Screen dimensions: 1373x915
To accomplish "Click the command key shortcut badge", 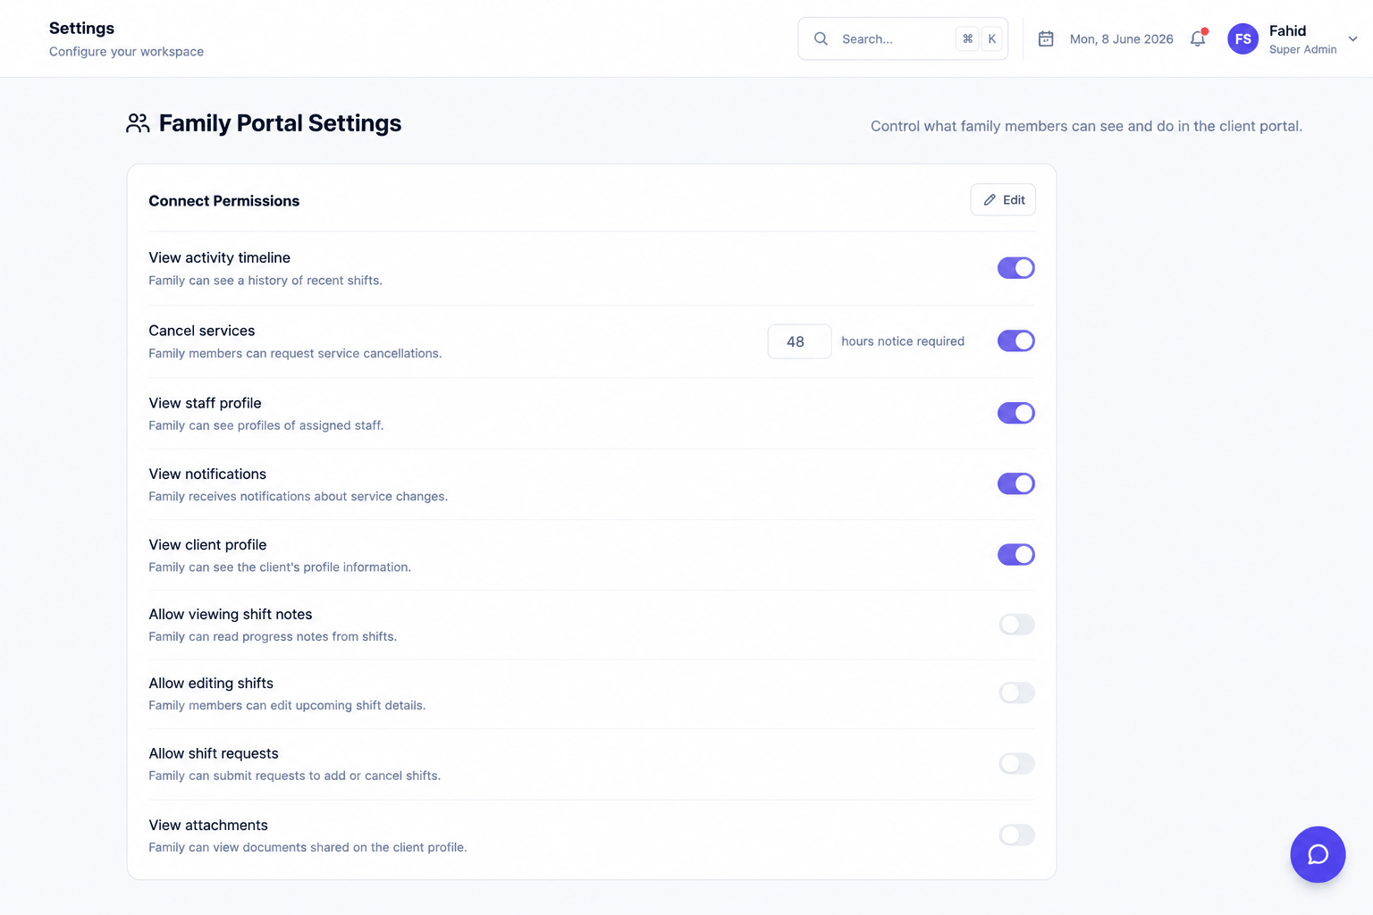I will (967, 38).
